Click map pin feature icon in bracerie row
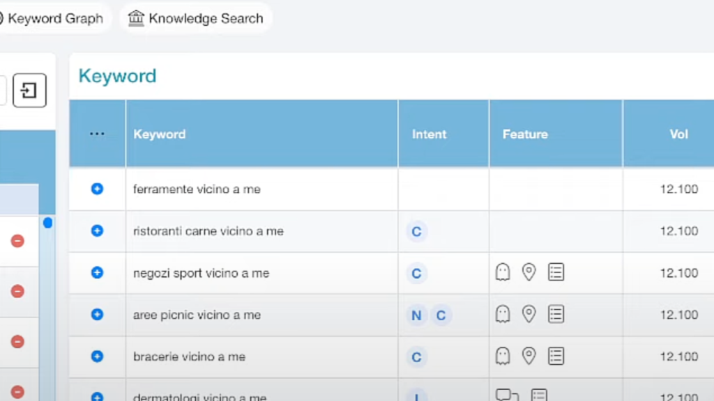 click(x=529, y=356)
